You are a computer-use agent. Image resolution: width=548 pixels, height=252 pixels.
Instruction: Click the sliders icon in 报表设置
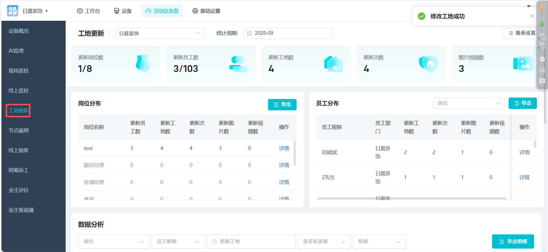pos(511,33)
